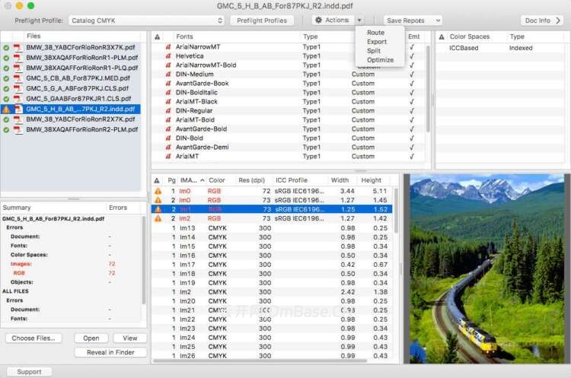Select ArialMT-Bold font row
Screen dimensions: 571x378
pos(288,120)
